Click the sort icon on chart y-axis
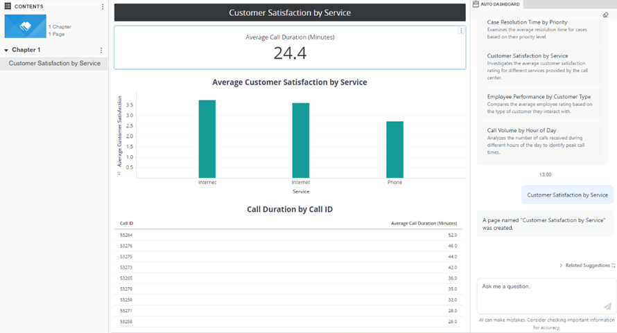Image resolution: width=617 pixels, height=333 pixels. [x=119, y=174]
